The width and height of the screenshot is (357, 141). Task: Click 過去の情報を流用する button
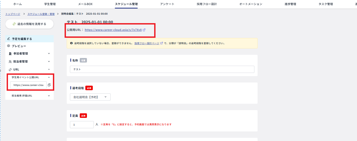pos(30,24)
